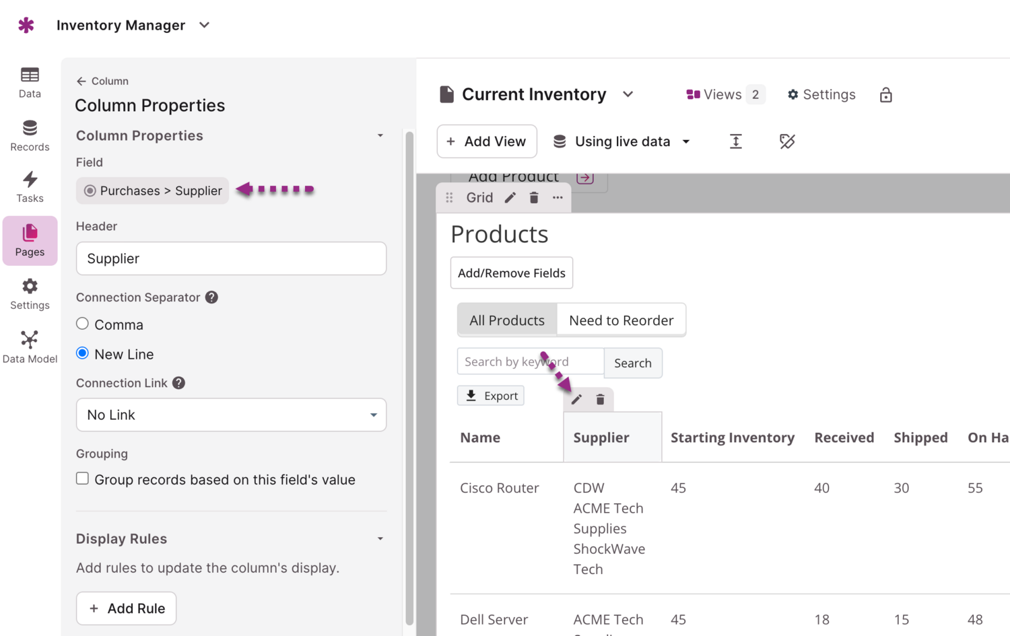Open Tasks from the left sidebar
This screenshot has width=1010, height=636.
point(30,187)
